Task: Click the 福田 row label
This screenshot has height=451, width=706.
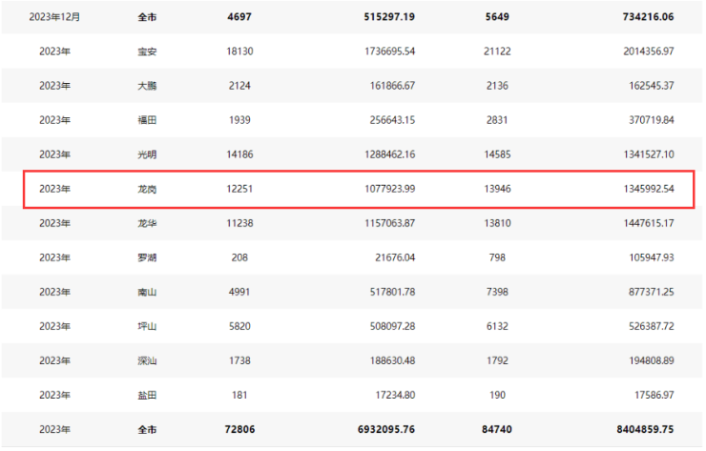Action: tap(147, 120)
